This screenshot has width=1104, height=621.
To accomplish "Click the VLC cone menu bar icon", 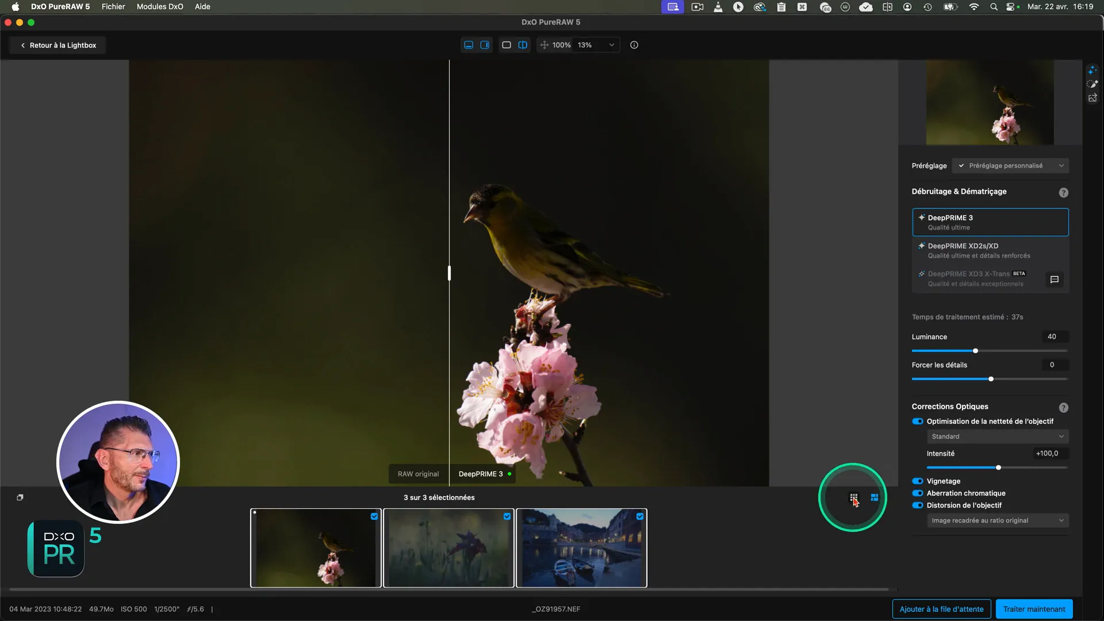I will click(x=718, y=7).
